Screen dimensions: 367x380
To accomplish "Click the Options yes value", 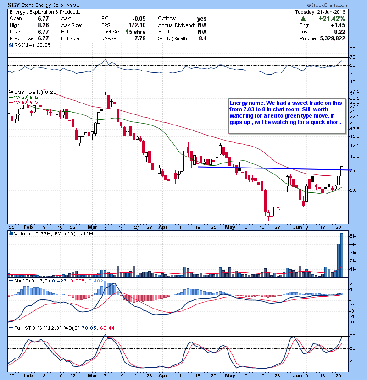I will coord(202,19).
